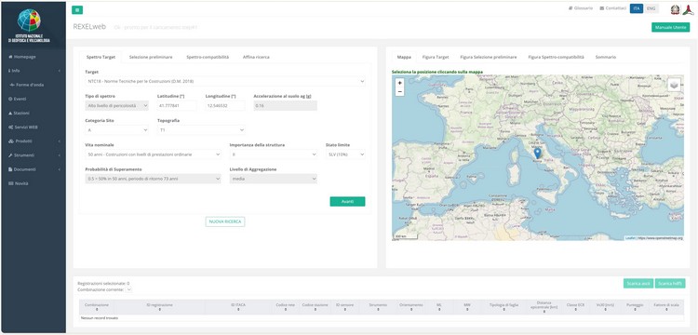Image resolution: width=698 pixels, height=335 pixels.
Task: Open the map layers control
Action: pos(674,85)
